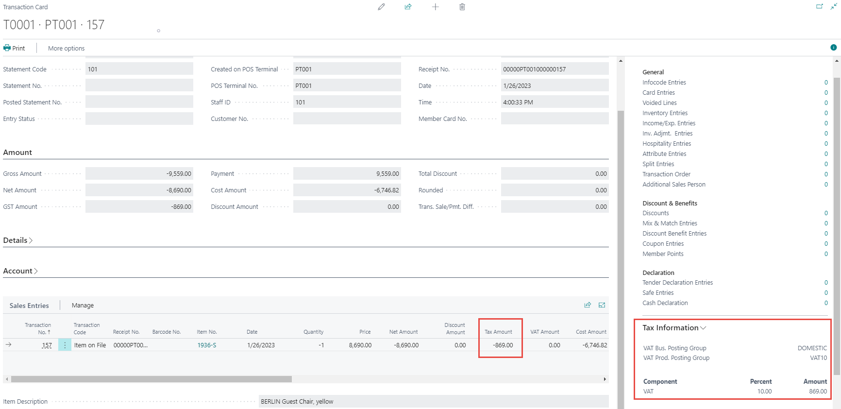Image resolution: width=841 pixels, height=409 pixels.
Task: Click the Sales Entries horizontal scrollbar
Action: [x=151, y=379]
